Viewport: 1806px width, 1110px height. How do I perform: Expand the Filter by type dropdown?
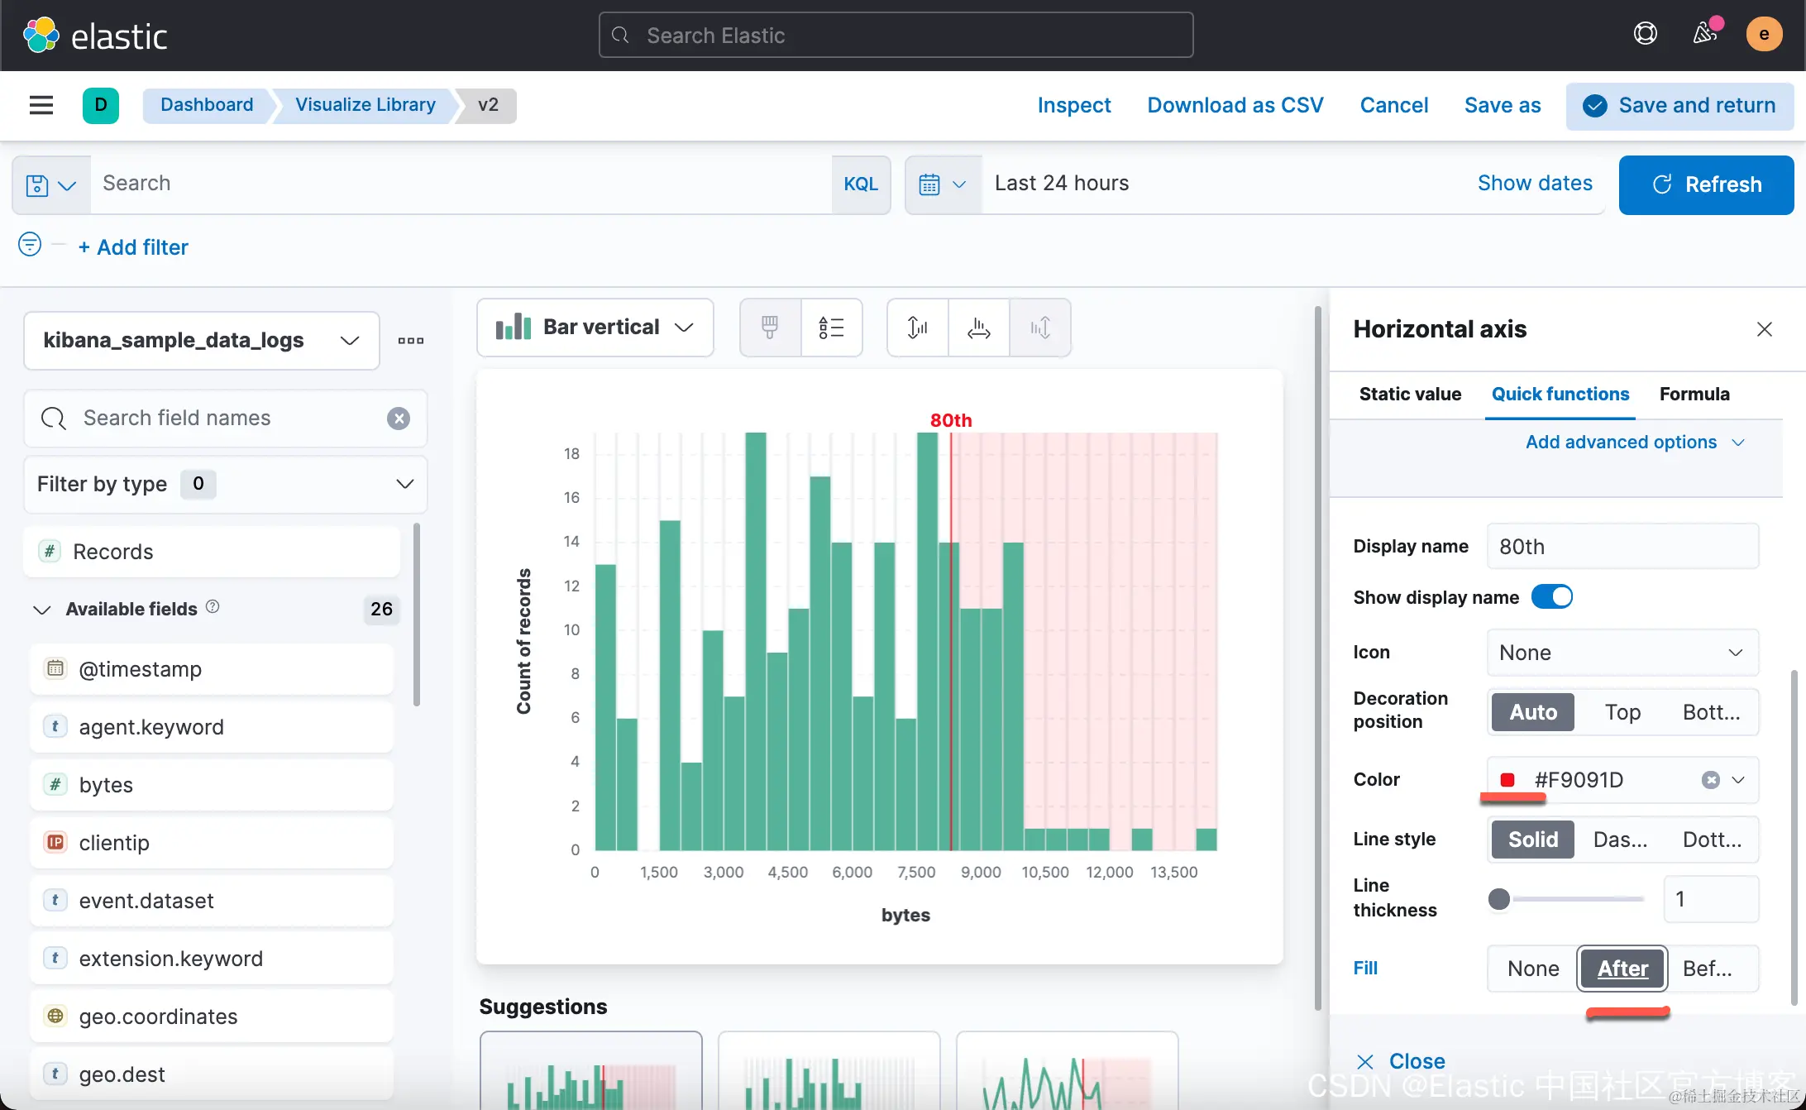[x=225, y=484]
